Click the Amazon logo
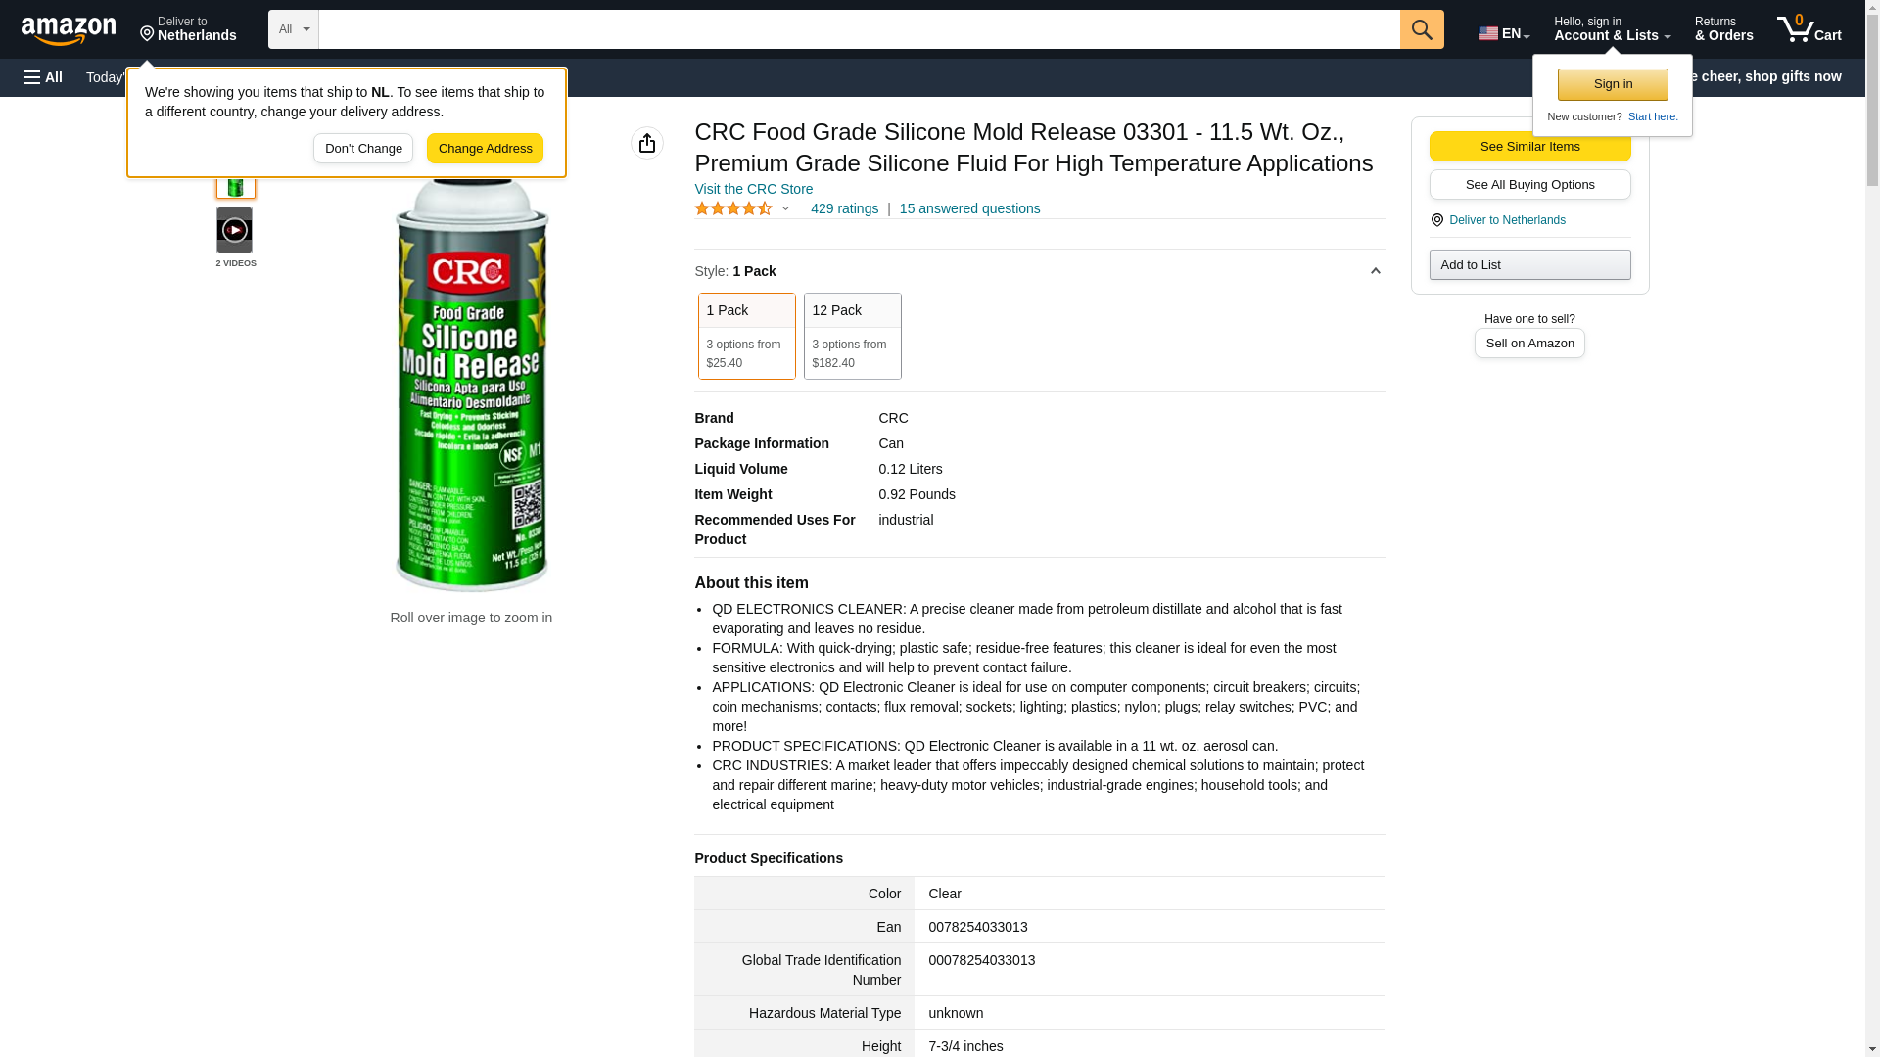The width and height of the screenshot is (1880, 1057). (69, 30)
